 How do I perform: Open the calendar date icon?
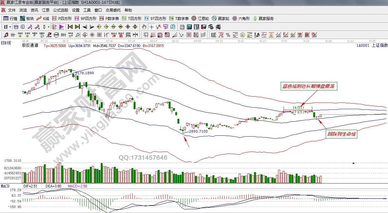[182, 27]
